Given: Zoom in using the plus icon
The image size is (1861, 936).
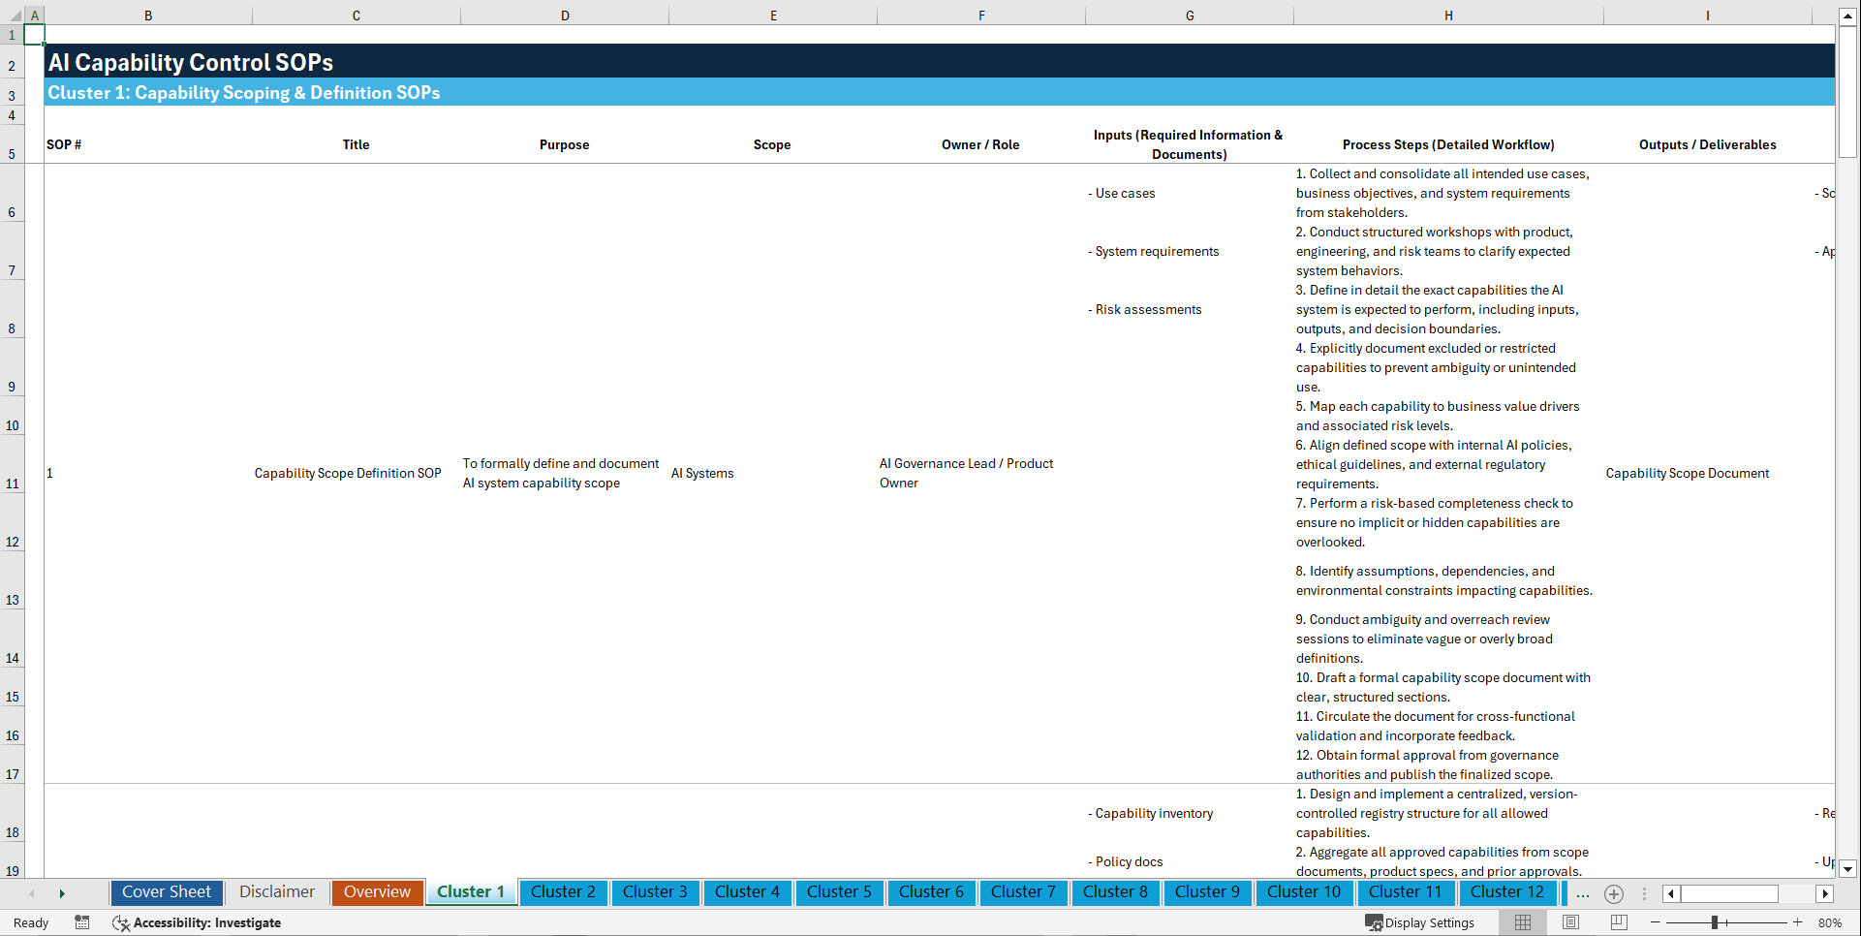Looking at the screenshot, I should (1798, 922).
